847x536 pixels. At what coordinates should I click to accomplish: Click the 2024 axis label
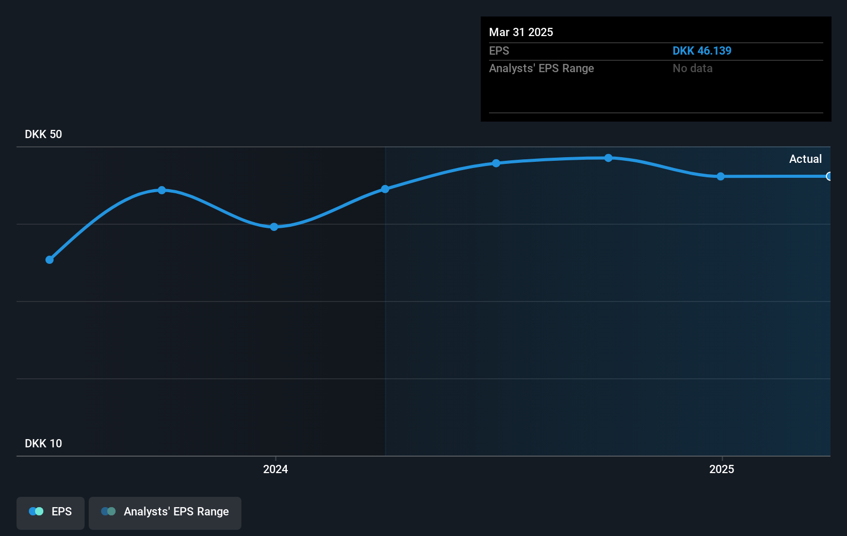(275, 469)
